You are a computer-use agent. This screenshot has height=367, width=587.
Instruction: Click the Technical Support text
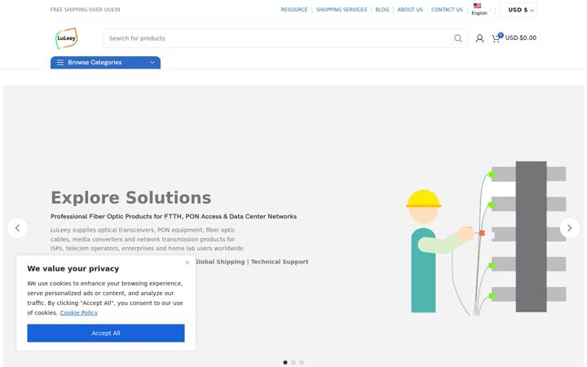(280, 262)
